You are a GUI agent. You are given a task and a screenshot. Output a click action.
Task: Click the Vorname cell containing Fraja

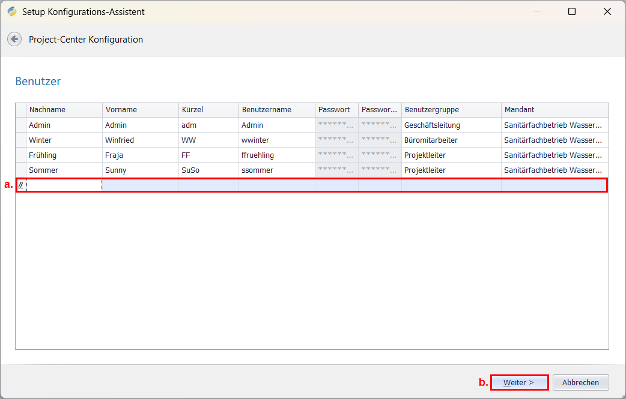140,155
